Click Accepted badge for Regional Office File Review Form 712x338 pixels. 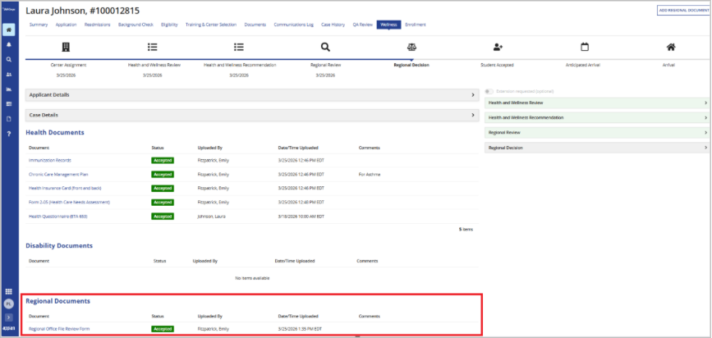coord(163,328)
